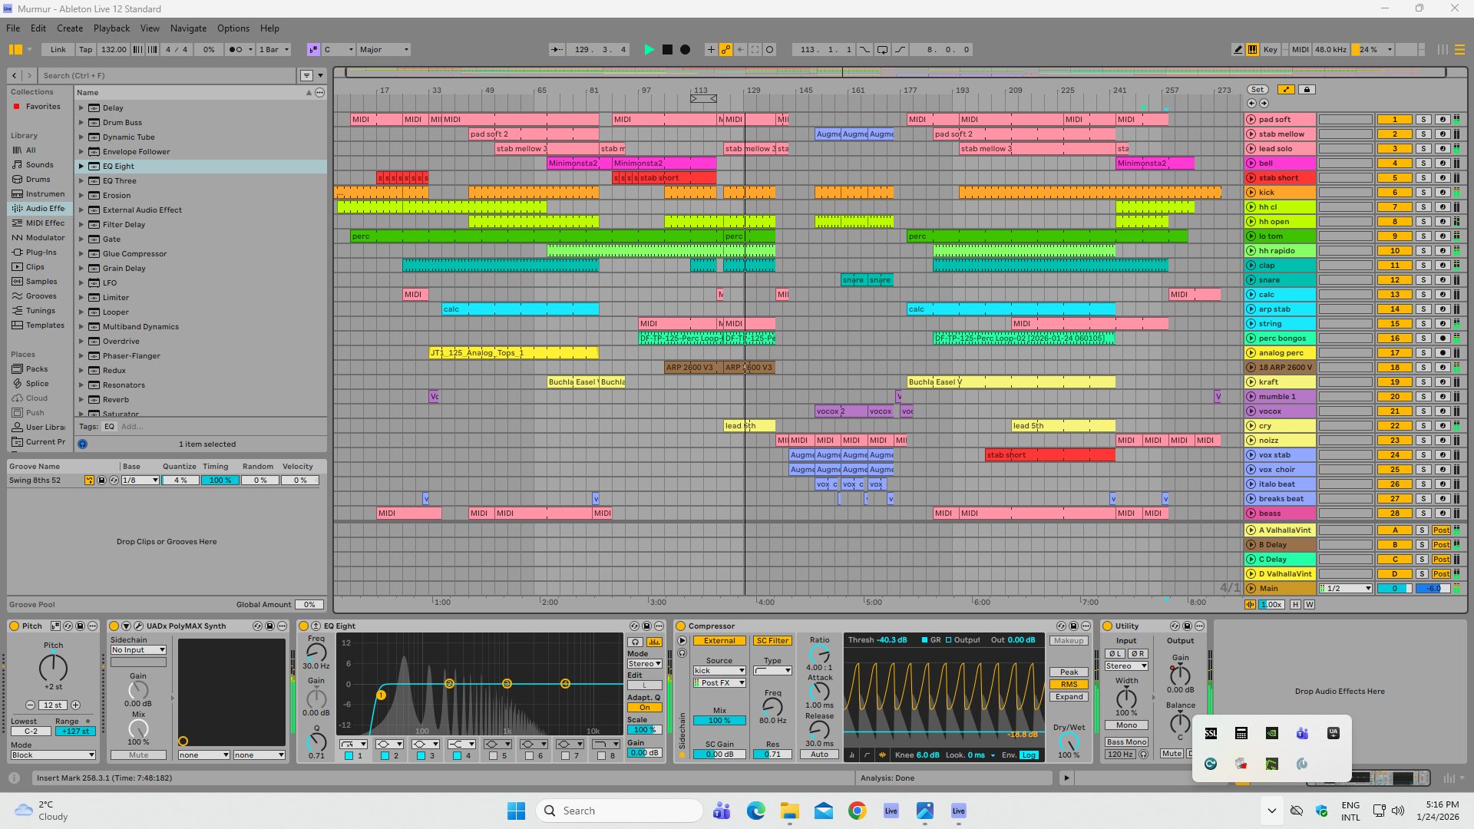This screenshot has width=1474, height=829.
Task: Click the Arrangement Record button
Action: [x=685, y=50]
